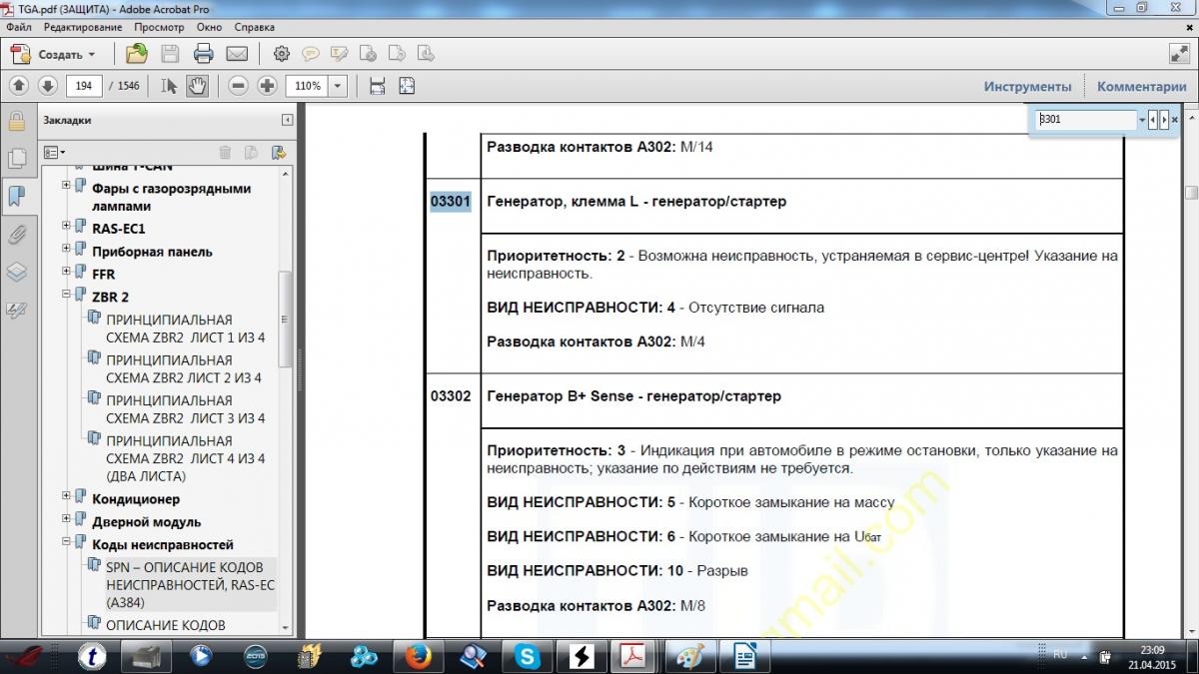Click the zoom out minus button
This screenshot has height=674, width=1199.
(x=238, y=86)
